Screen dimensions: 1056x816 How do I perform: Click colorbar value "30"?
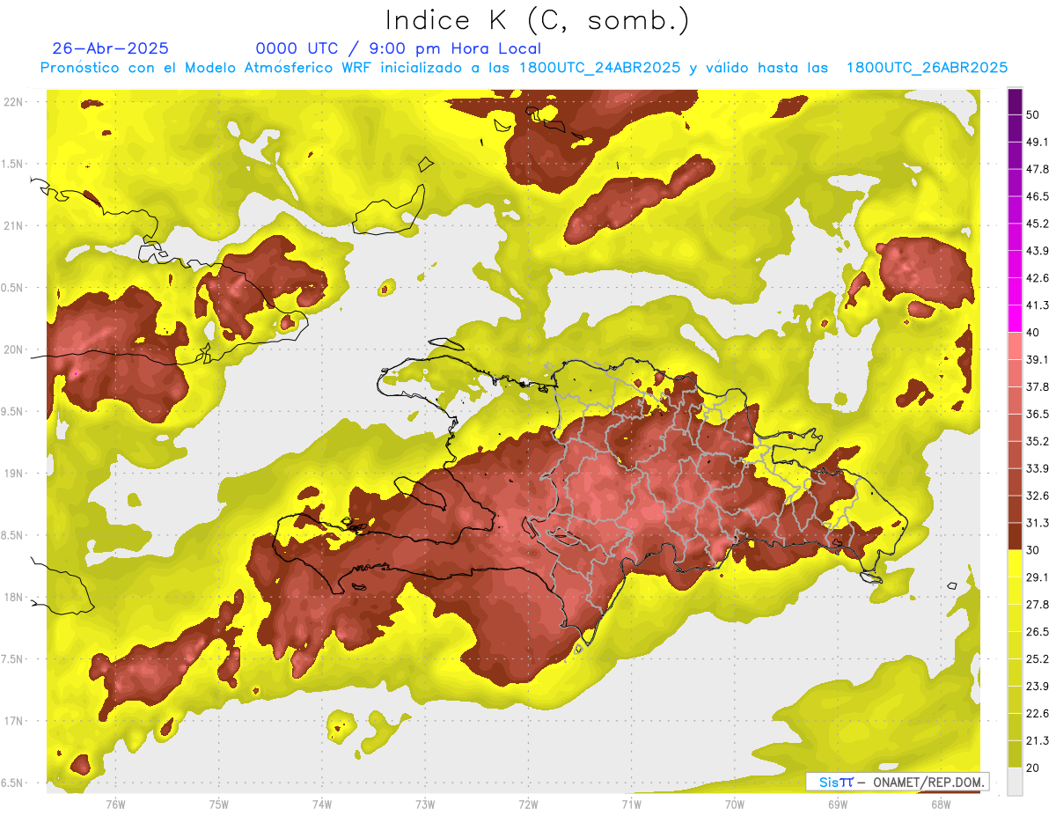point(1034,550)
